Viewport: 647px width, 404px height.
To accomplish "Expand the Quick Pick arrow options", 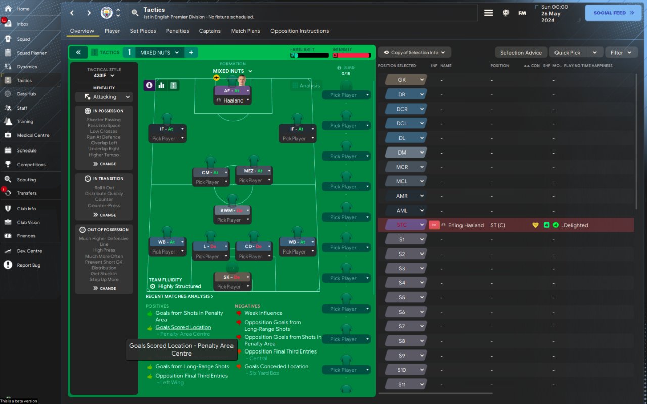I will click(595, 52).
